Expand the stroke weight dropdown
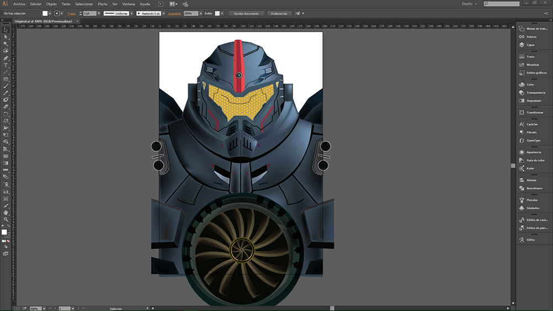This screenshot has height=311, width=553. click(x=99, y=13)
